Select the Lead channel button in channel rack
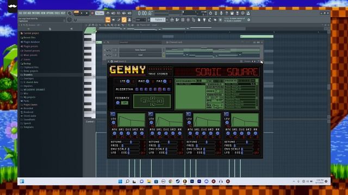The width and height of the screenshot is (348, 195). [140, 55]
